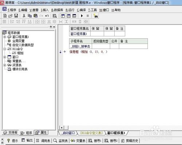Click the Run play button icon
Image resolution: width=182 pixels, height=145 pixels.
[82, 16]
